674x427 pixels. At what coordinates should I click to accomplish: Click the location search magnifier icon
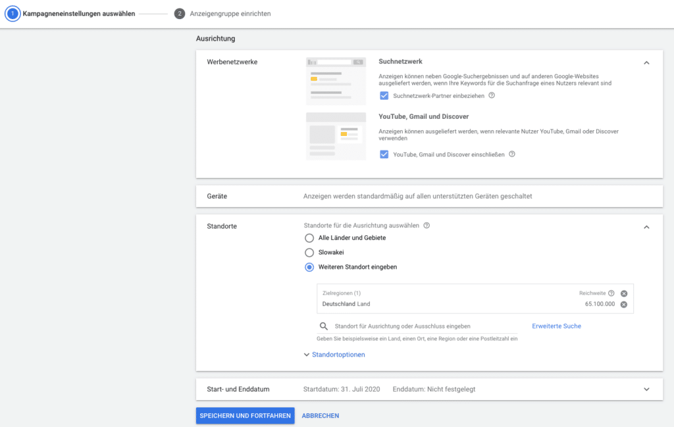324,326
